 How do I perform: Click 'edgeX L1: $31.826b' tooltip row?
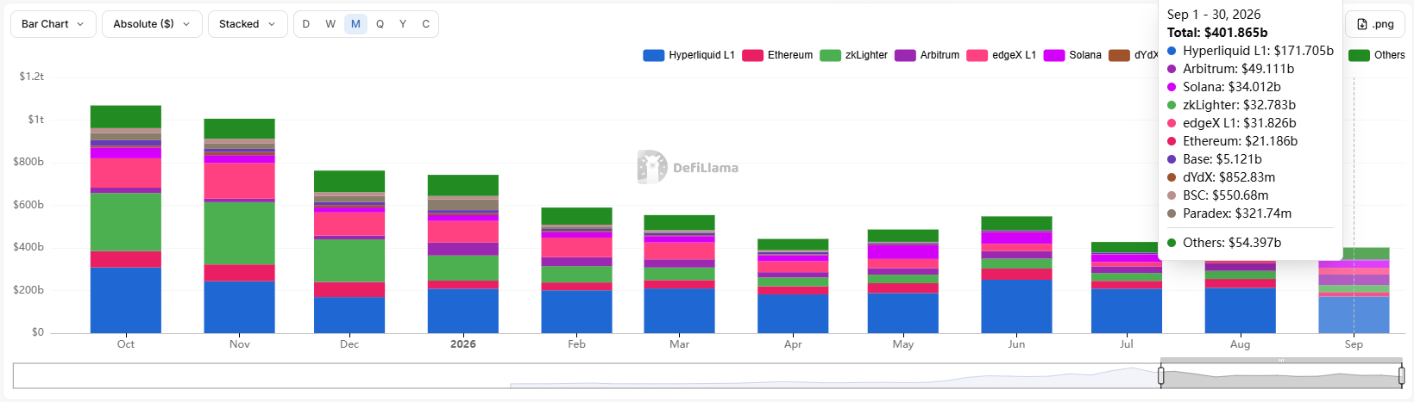pyautogui.click(x=1231, y=123)
